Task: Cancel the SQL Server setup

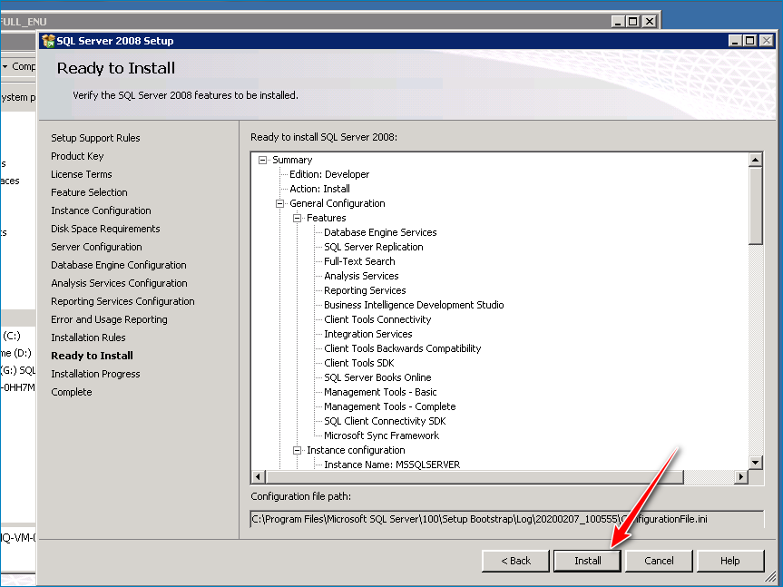Action: (x=659, y=561)
